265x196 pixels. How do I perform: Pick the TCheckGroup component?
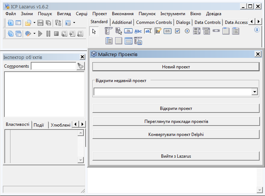pyautogui.click(x=109, y=41)
